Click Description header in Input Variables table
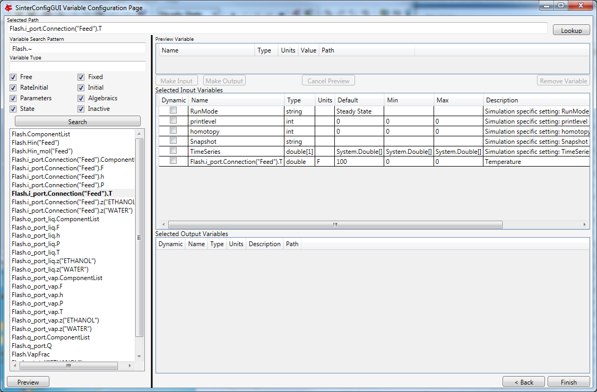Viewport: 597px width, 392px height. click(537, 100)
